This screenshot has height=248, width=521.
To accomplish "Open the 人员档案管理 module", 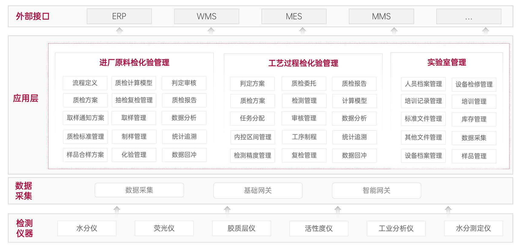I will coord(423,84).
